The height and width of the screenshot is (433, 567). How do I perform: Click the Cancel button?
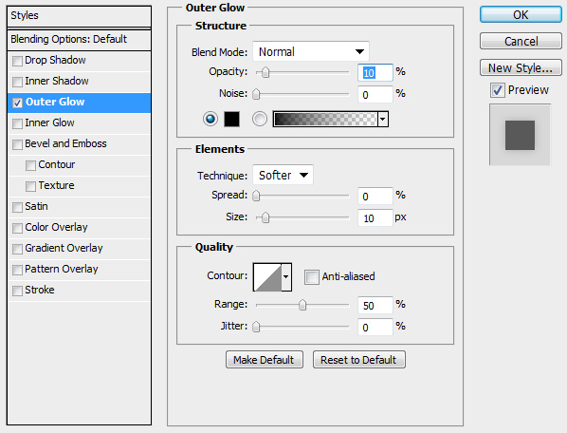click(521, 41)
